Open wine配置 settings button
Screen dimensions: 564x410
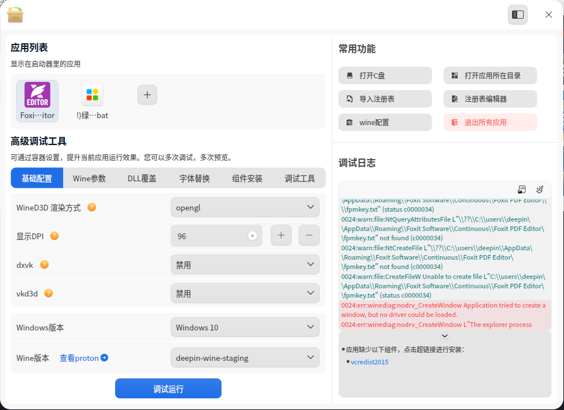[385, 122]
